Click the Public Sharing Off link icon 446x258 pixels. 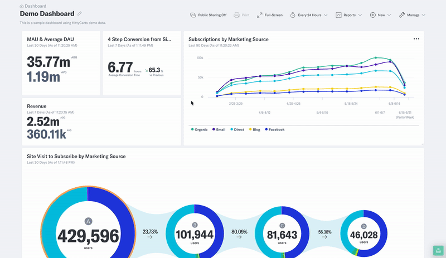tap(193, 15)
